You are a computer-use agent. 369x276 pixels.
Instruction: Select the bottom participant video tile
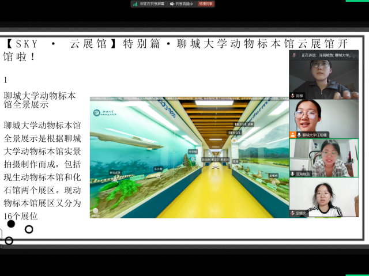click(x=324, y=197)
